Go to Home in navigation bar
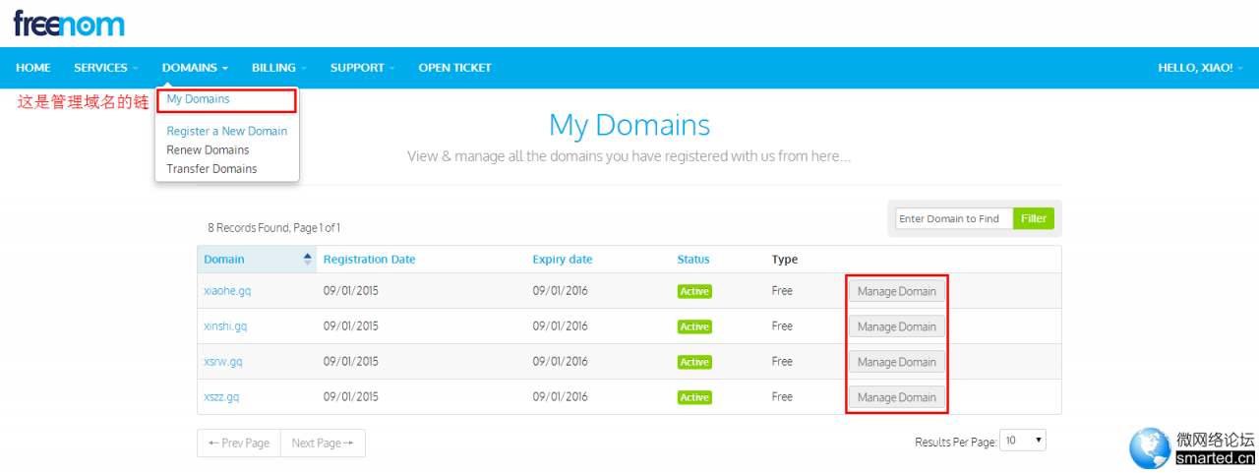This screenshot has height=473, width=1259. (x=33, y=68)
